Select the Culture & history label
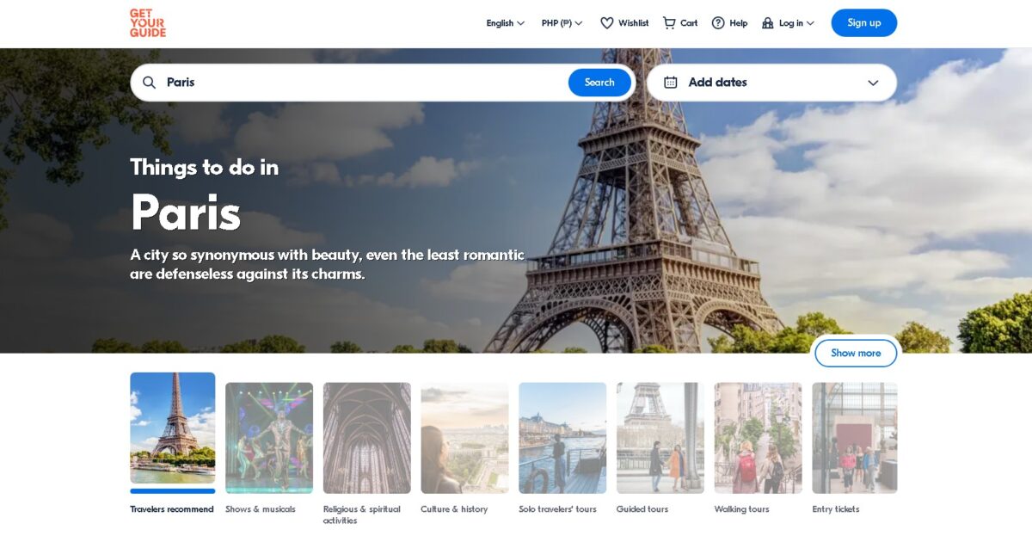The width and height of the screenshot is (1032, 542). click(454, 509)
